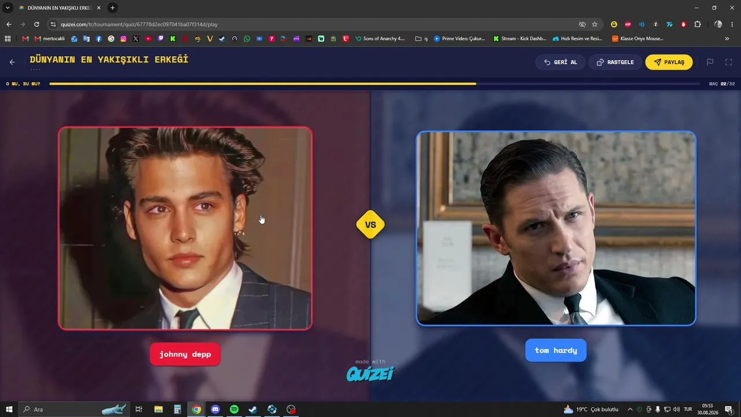Open the Windows Start menu
The height and width of the screenshot is (417, 741).
point(9,409)
